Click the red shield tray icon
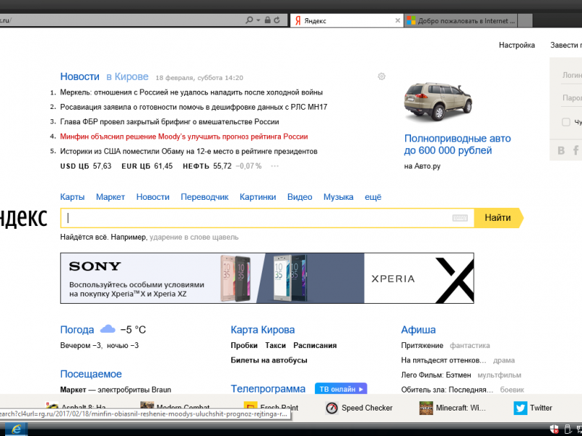The width and height of the screenshot is (582, 436). 554,429
